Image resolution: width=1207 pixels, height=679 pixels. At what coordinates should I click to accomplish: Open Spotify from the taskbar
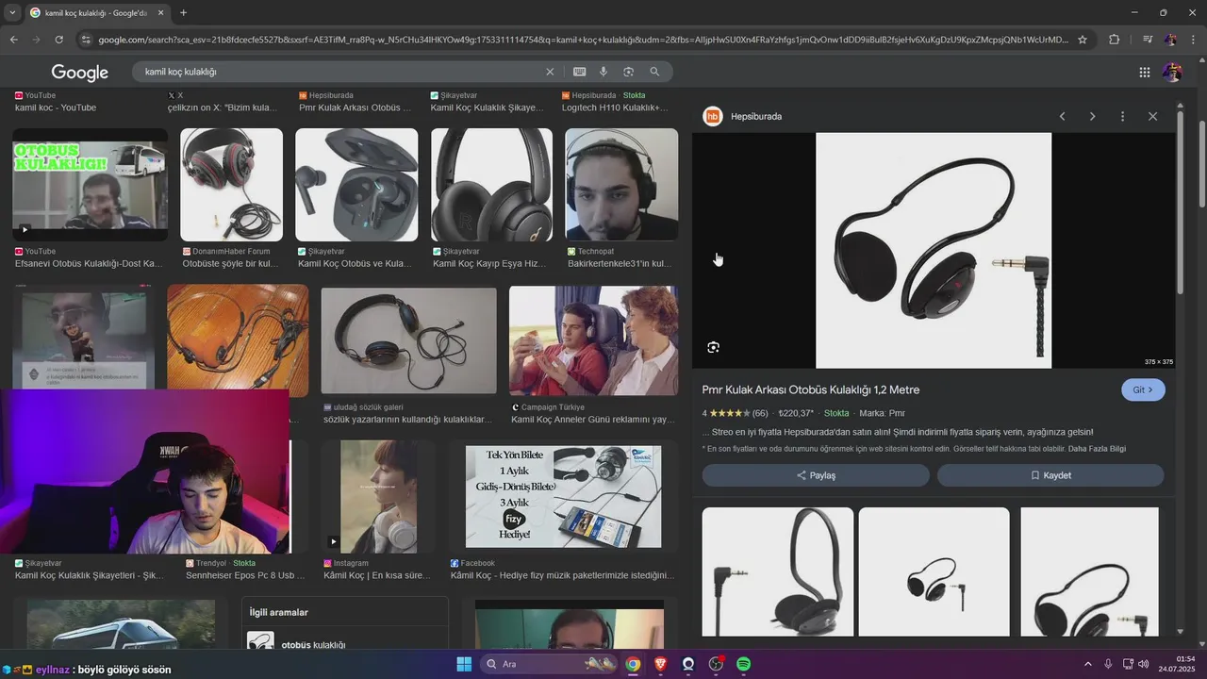click(x=743, y=664)
